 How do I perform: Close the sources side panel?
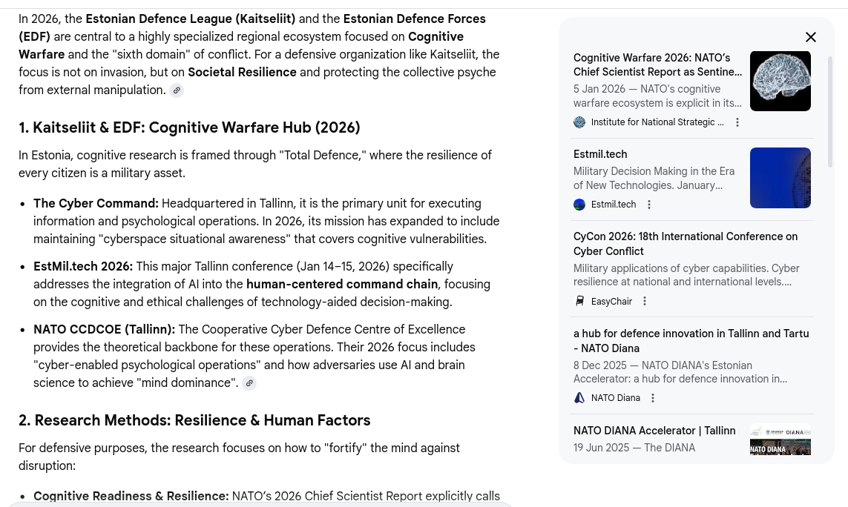[x=810, y=37]
